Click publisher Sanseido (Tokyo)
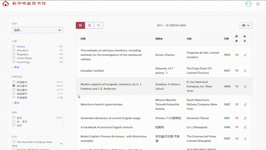Screen dimensions: 266x150 click(x=198, y=118)
